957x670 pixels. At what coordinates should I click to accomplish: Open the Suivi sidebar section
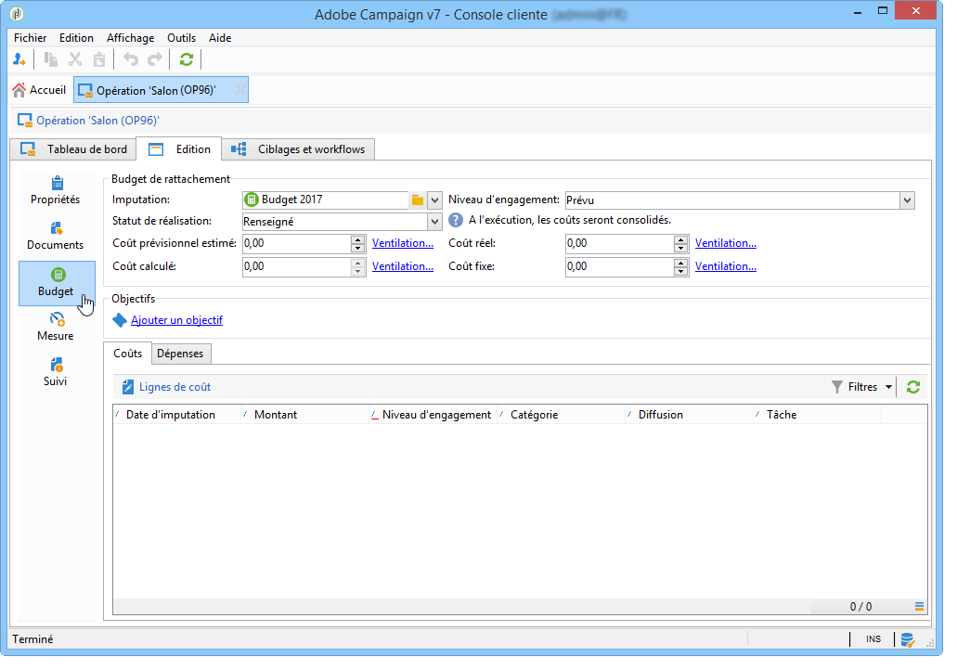(56, 372)
